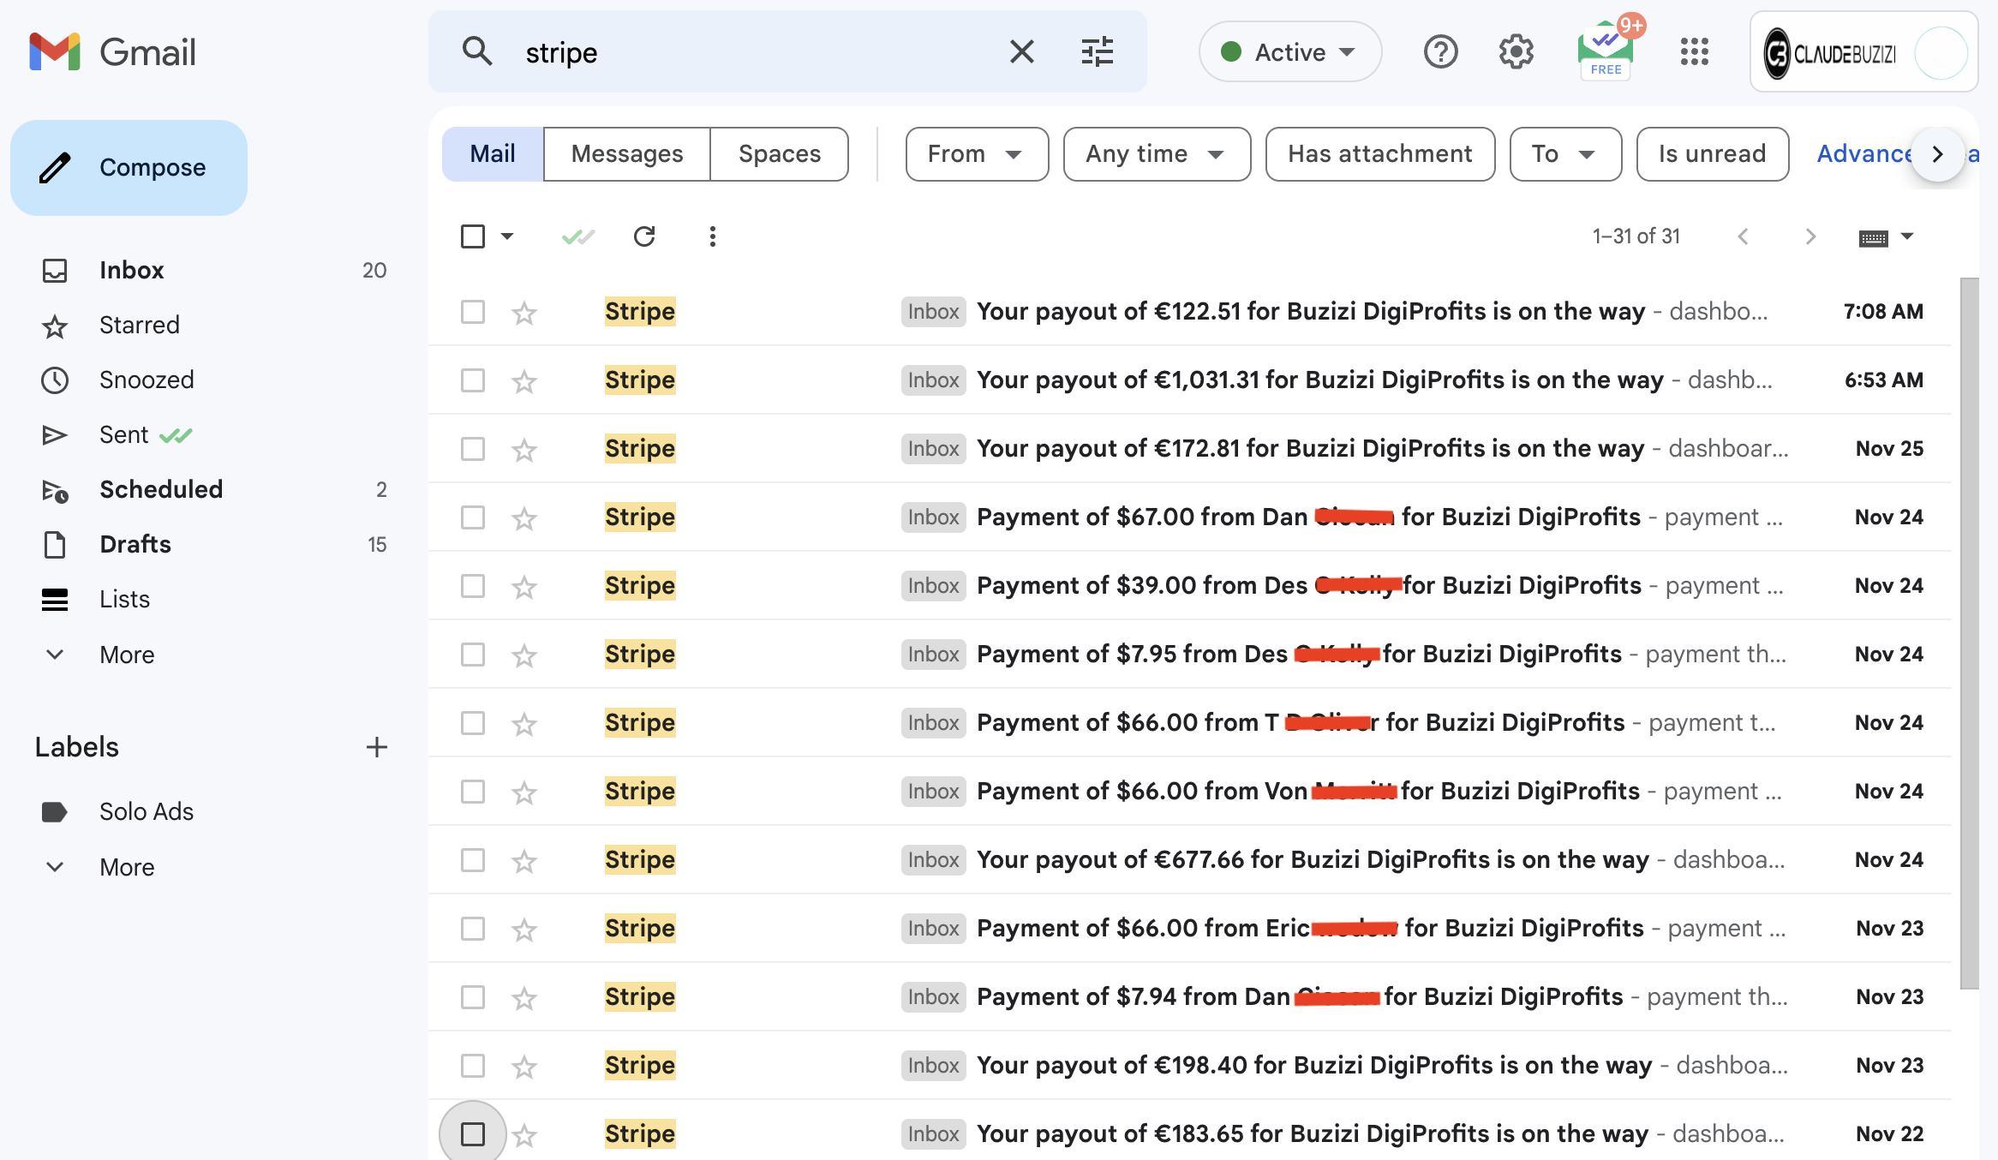
Task: Open the search options sliders icon
Action: coord(1097,52)
